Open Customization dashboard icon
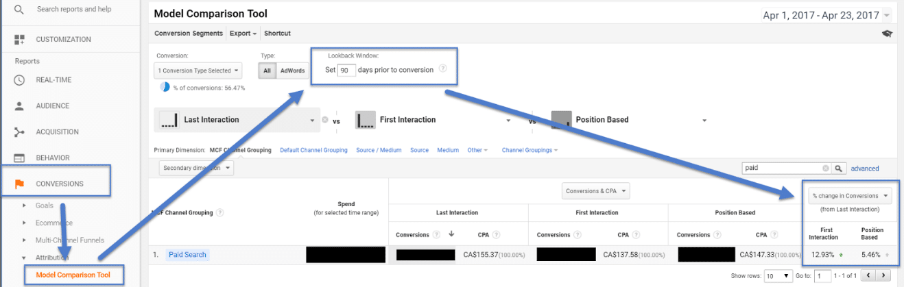The image size is (904, 287). click(x=19, y=40)
